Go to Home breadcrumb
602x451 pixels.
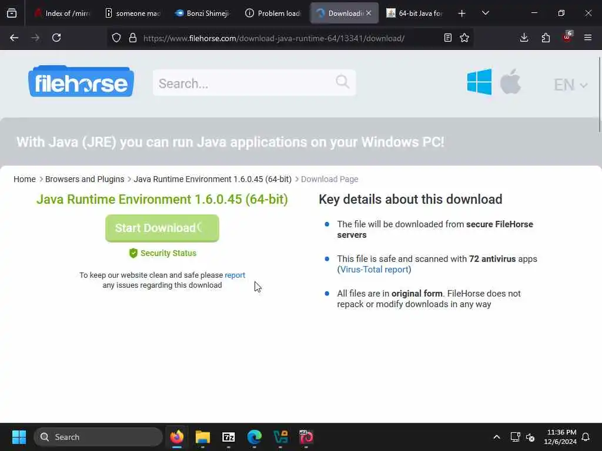(25, 179)
